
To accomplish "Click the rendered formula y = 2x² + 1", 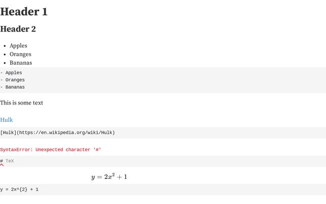I will 109,176.
